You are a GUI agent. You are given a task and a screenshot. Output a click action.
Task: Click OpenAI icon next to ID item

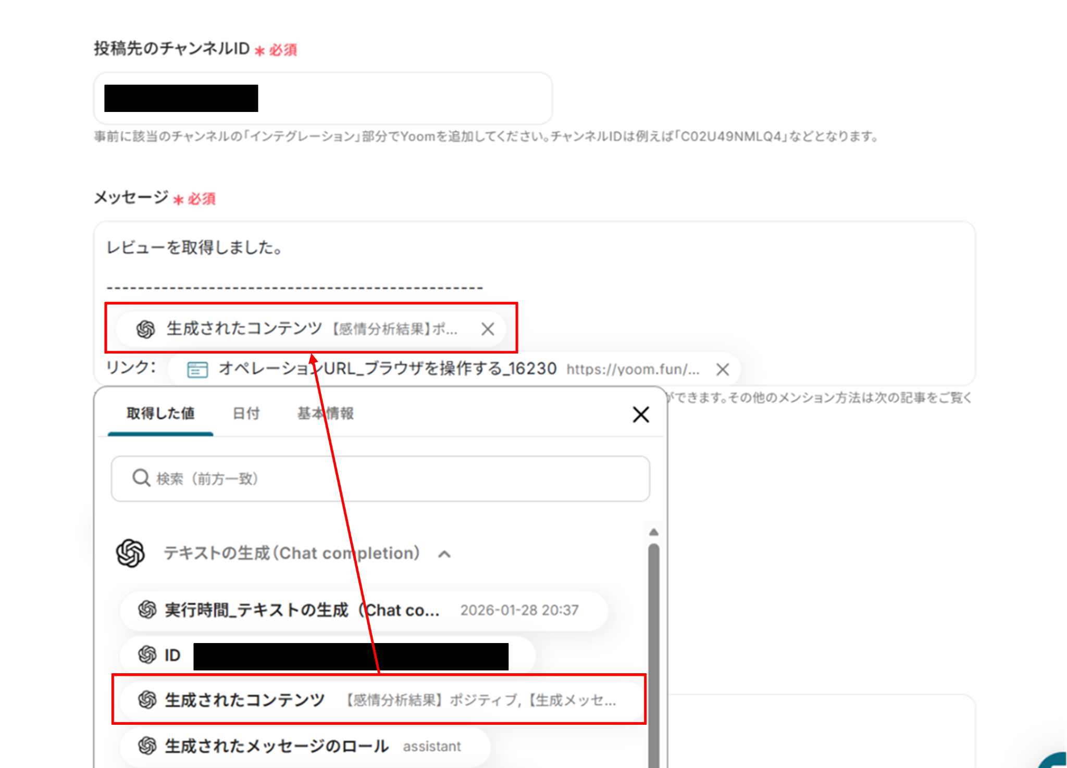click(x=147, y=654)
